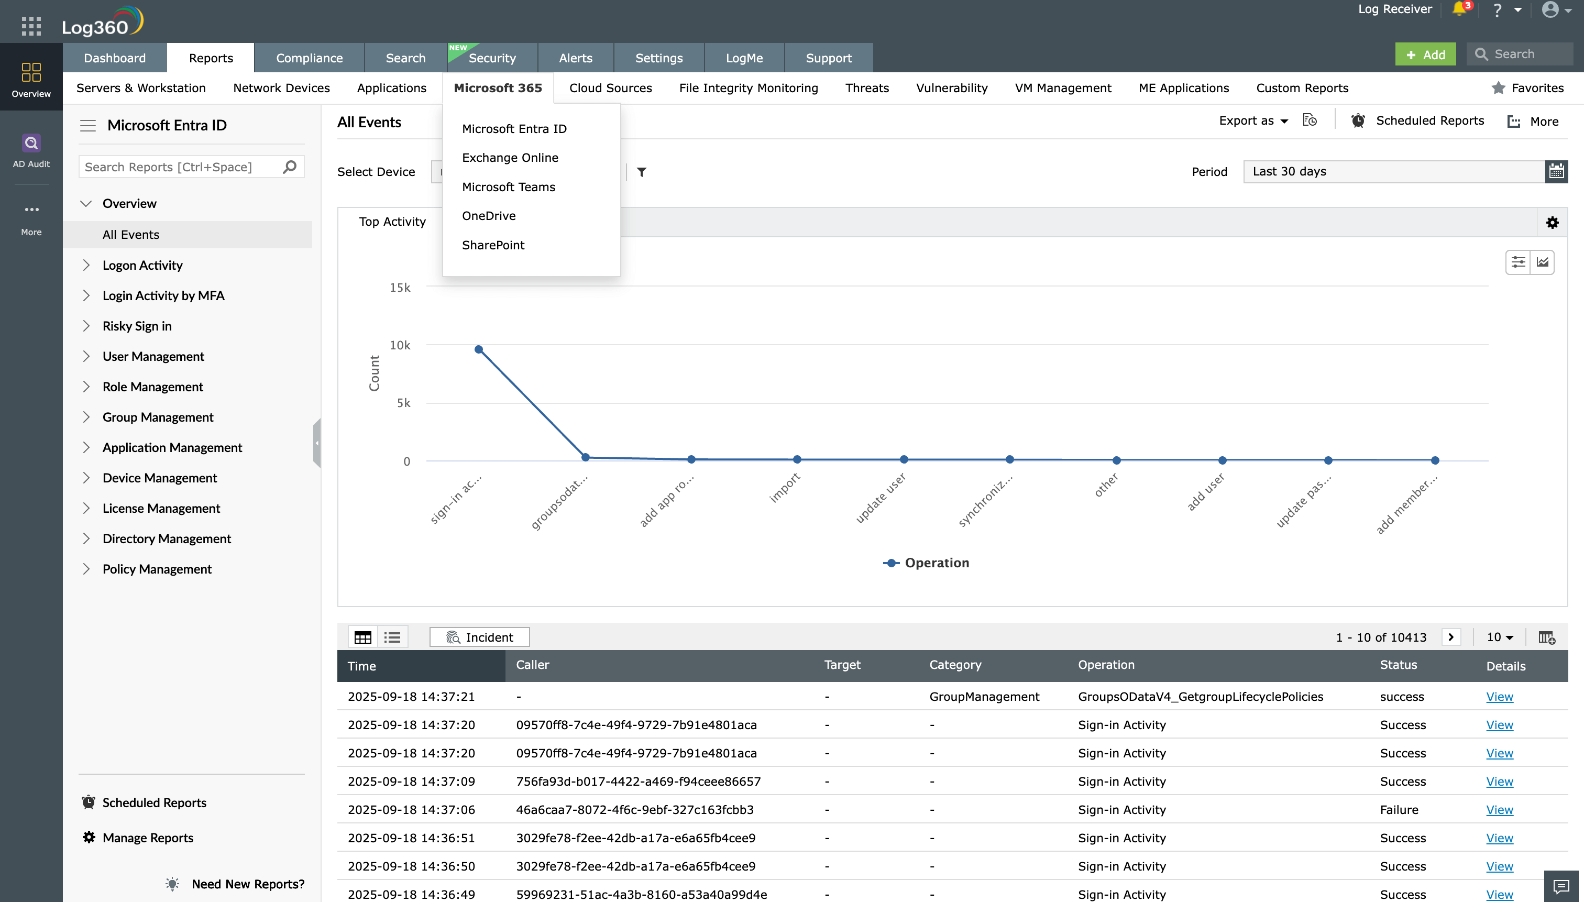Click the chart type icon

coord(1543,262)
